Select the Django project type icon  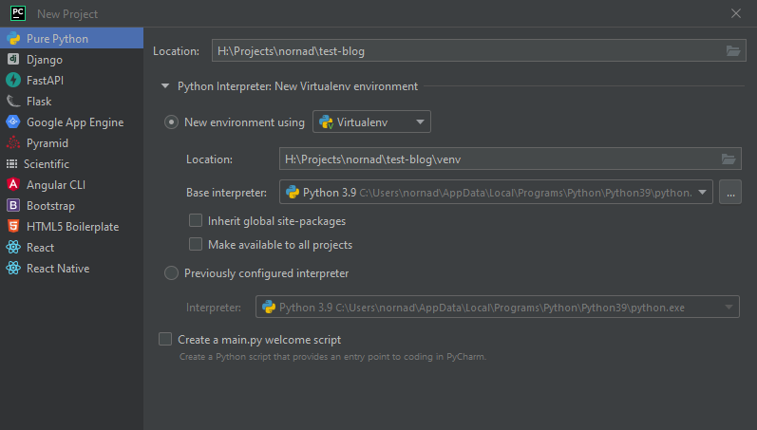coord(13,60)
